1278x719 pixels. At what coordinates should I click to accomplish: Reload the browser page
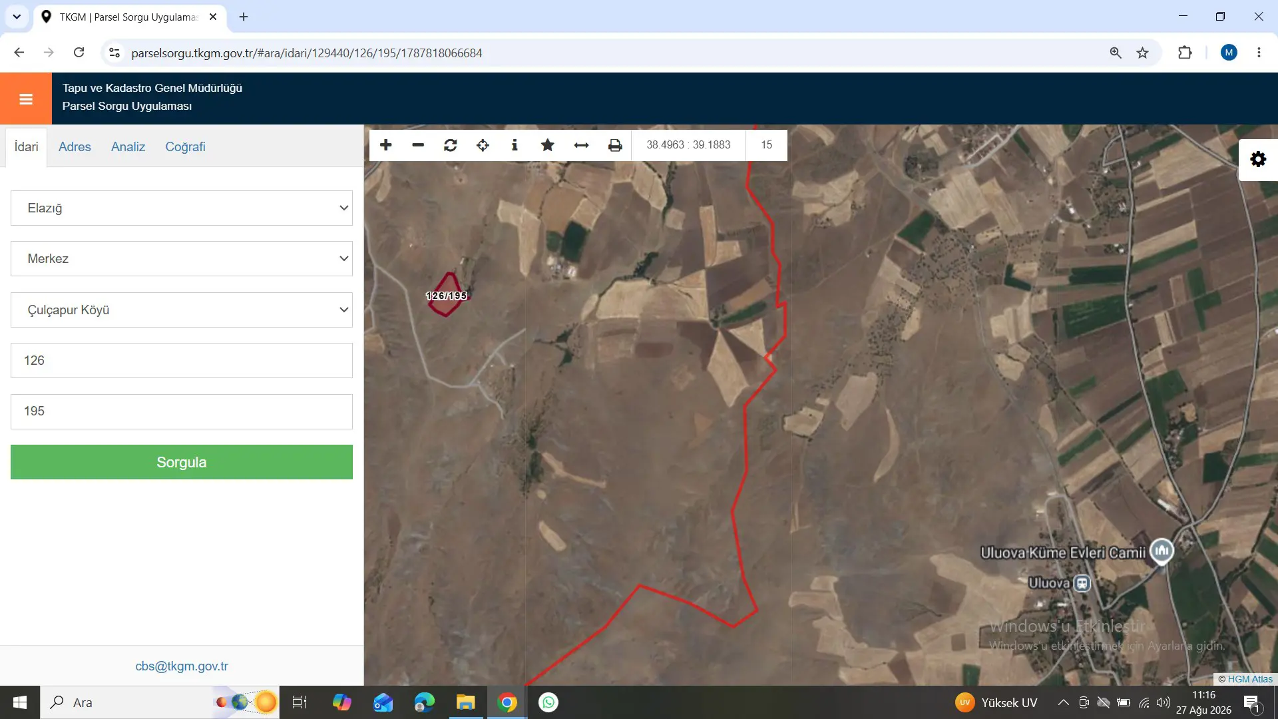pos(79,53)
